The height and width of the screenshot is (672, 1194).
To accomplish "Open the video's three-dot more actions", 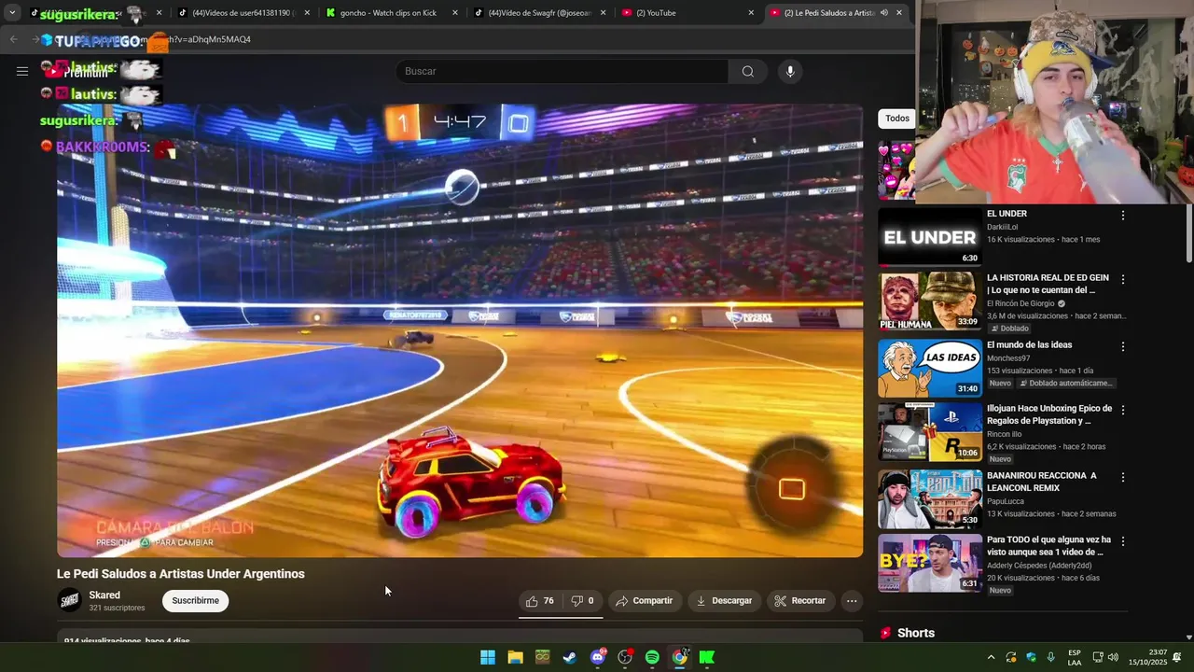I will [852, 601].
